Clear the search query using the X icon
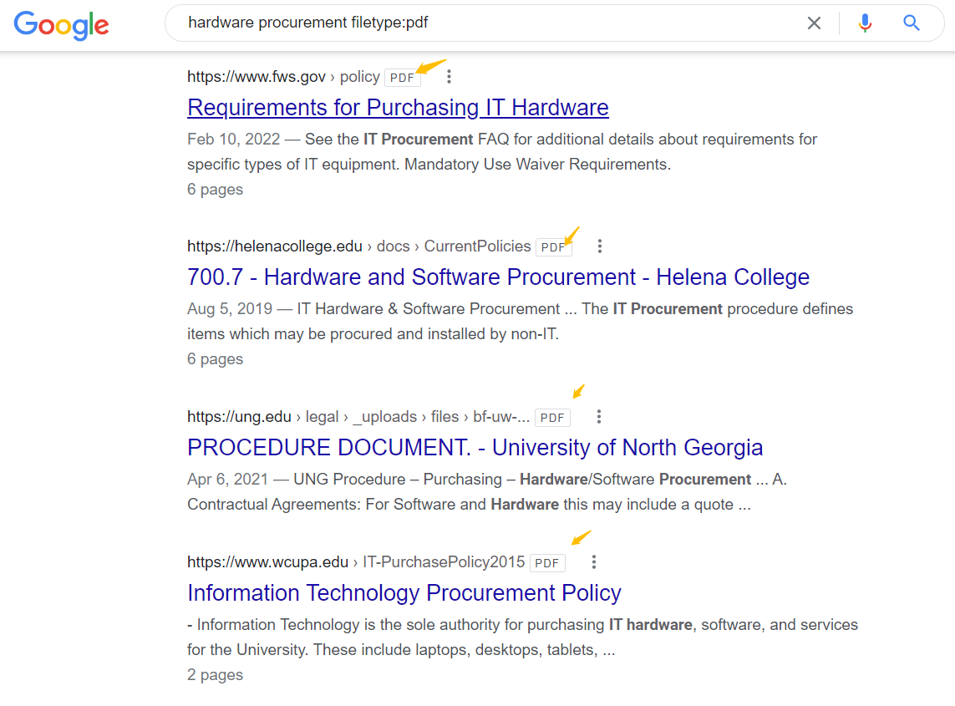This screenshot has height=706, width=955. click(x=814, y=23)
